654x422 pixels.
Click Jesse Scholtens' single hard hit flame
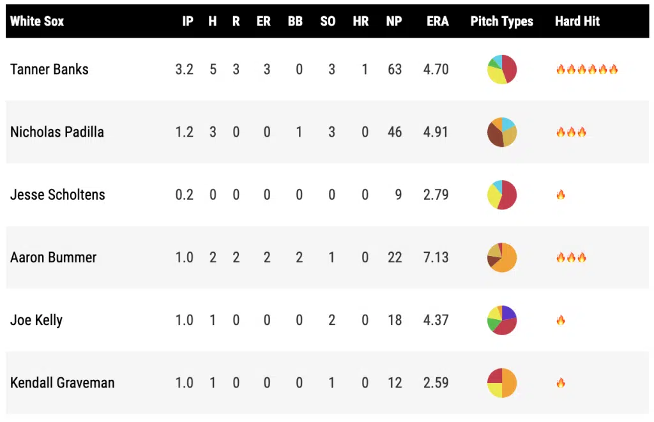pyautogui.click(x=561, y=195)
